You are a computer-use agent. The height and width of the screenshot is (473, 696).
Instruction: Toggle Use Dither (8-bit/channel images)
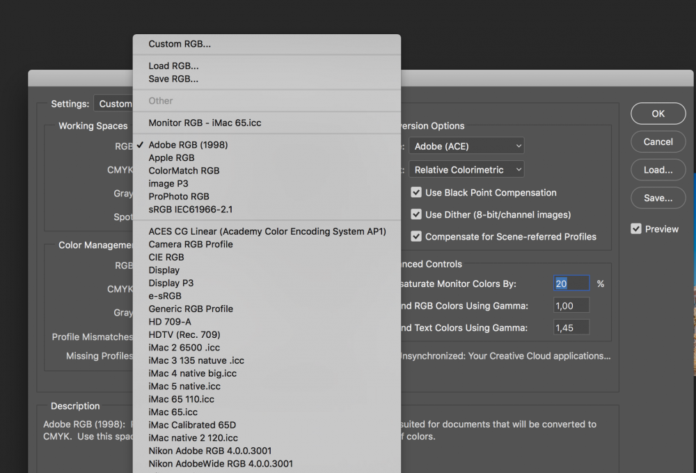(416, 214)
